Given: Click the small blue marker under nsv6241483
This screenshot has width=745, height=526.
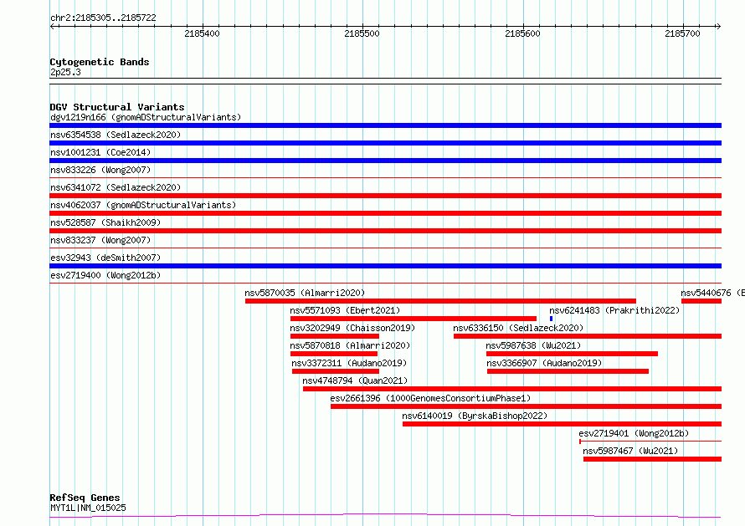Looking at the screenshot, I should click(x=551, y=319).
